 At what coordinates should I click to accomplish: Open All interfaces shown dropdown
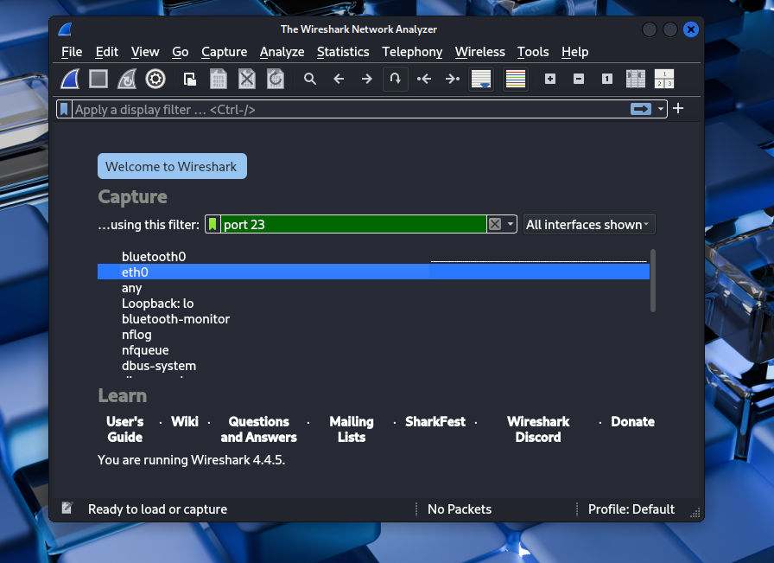[589, 224]
